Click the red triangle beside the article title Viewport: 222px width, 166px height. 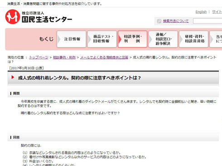[x=13, y=77]
